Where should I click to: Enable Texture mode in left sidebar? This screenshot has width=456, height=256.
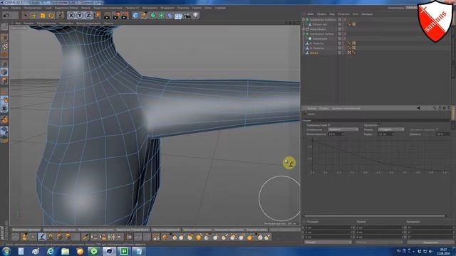point(4,46)
